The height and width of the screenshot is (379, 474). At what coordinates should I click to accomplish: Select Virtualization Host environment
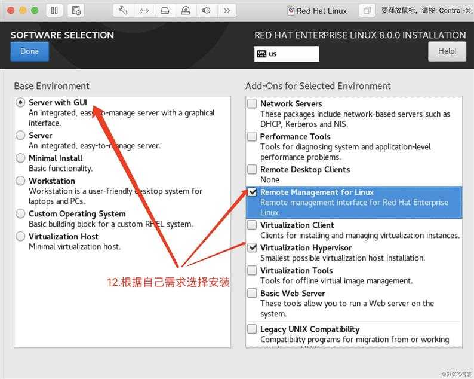tap(20, 236)
